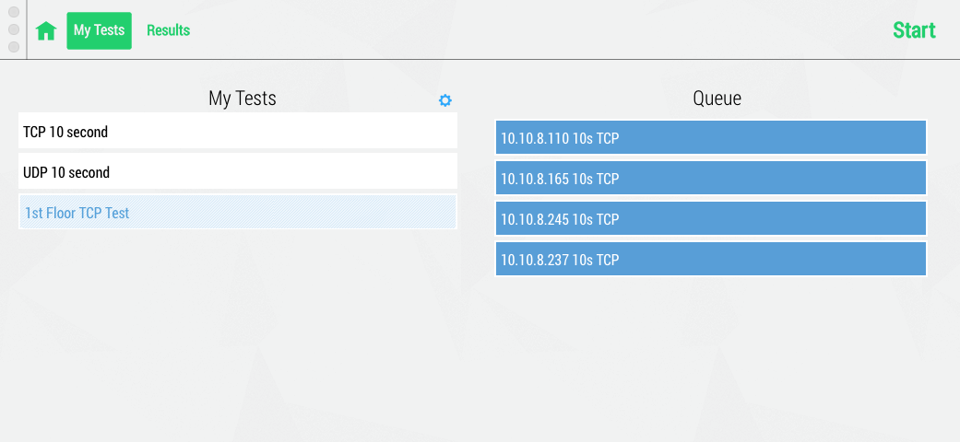Click the My Tests panel heading

tap(242, 98)
